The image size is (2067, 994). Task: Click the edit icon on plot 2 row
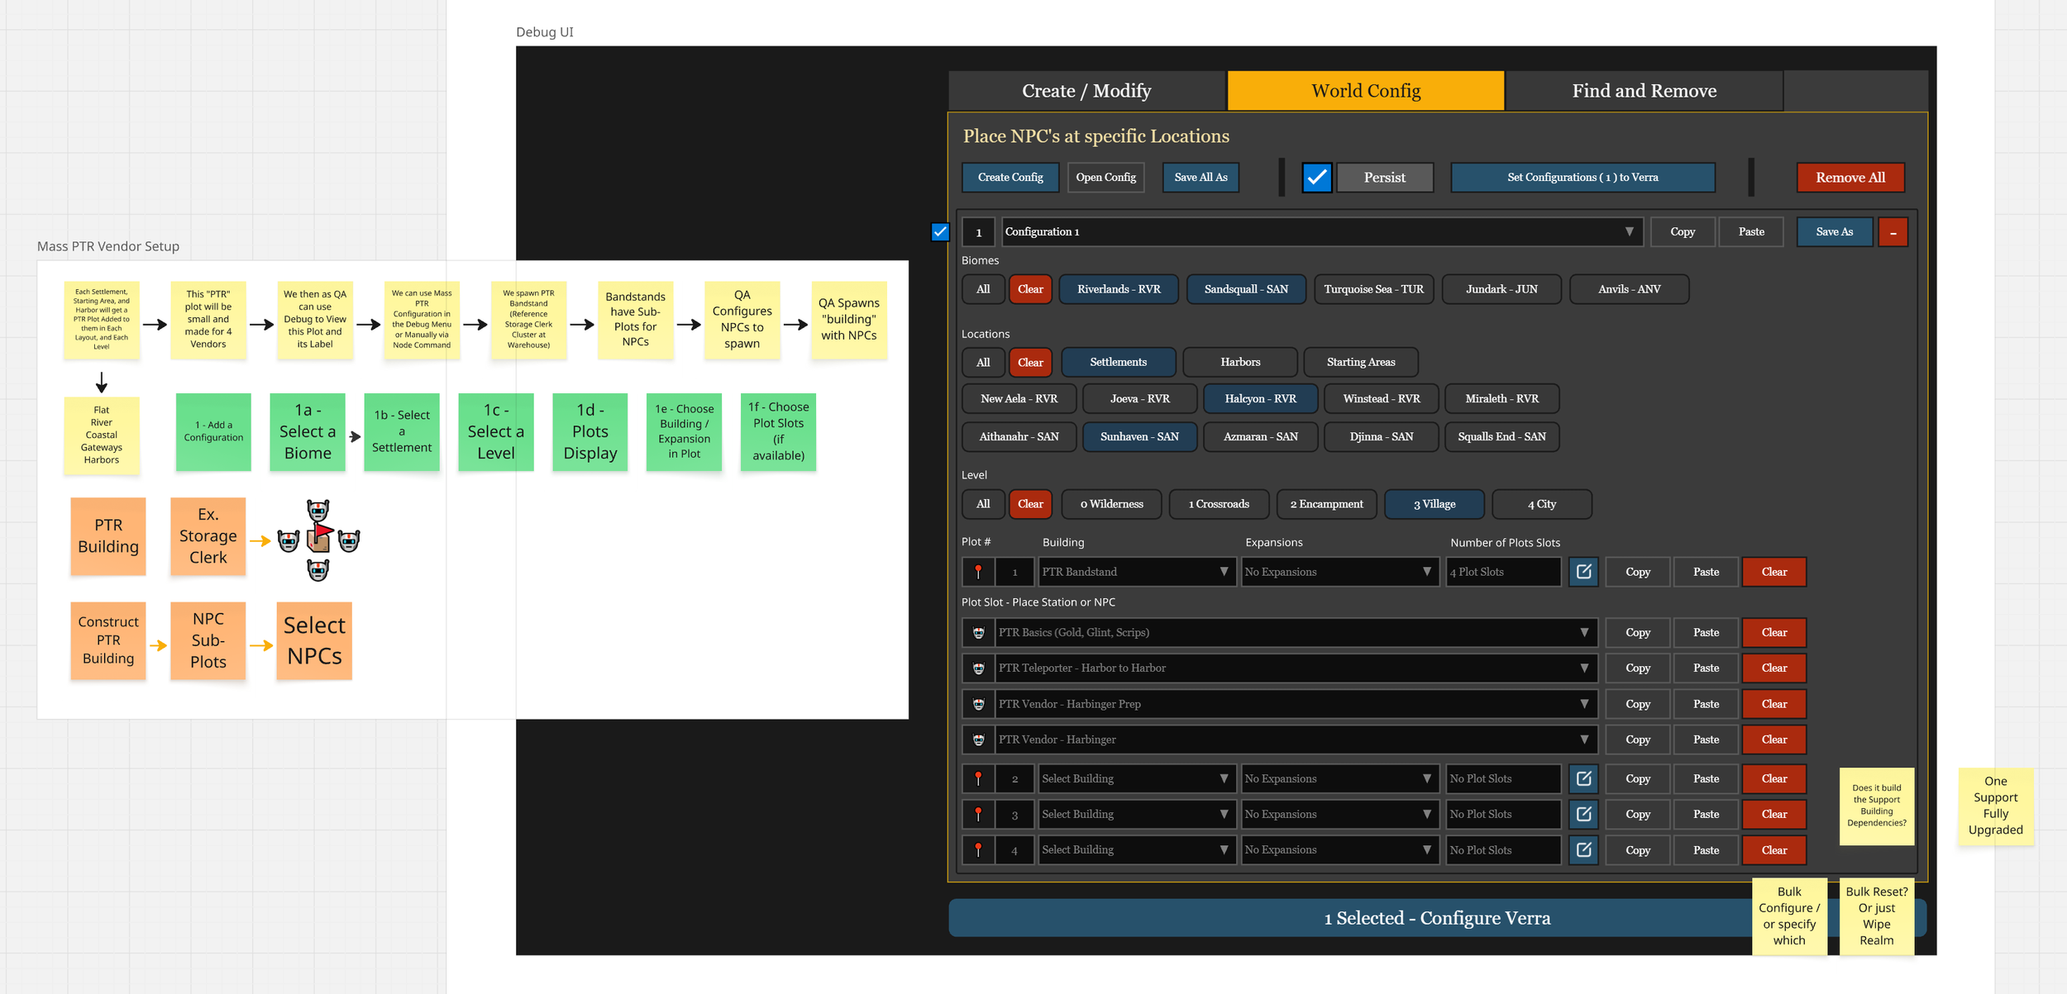click(x=1583, y=778)
